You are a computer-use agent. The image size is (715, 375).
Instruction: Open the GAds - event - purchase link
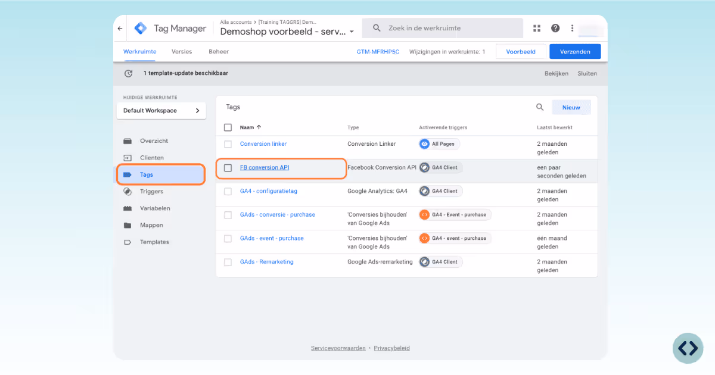[272, 238]
